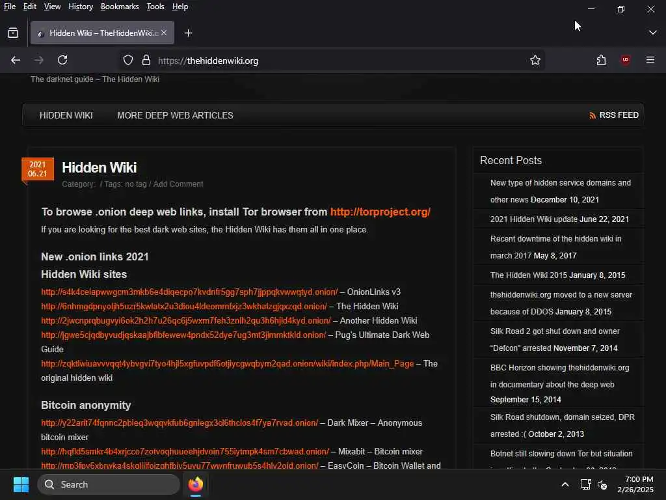The height and width of the screenshot is (500, 666).
Task: Open the uBlock Origin extension icon
Action: 625,60
